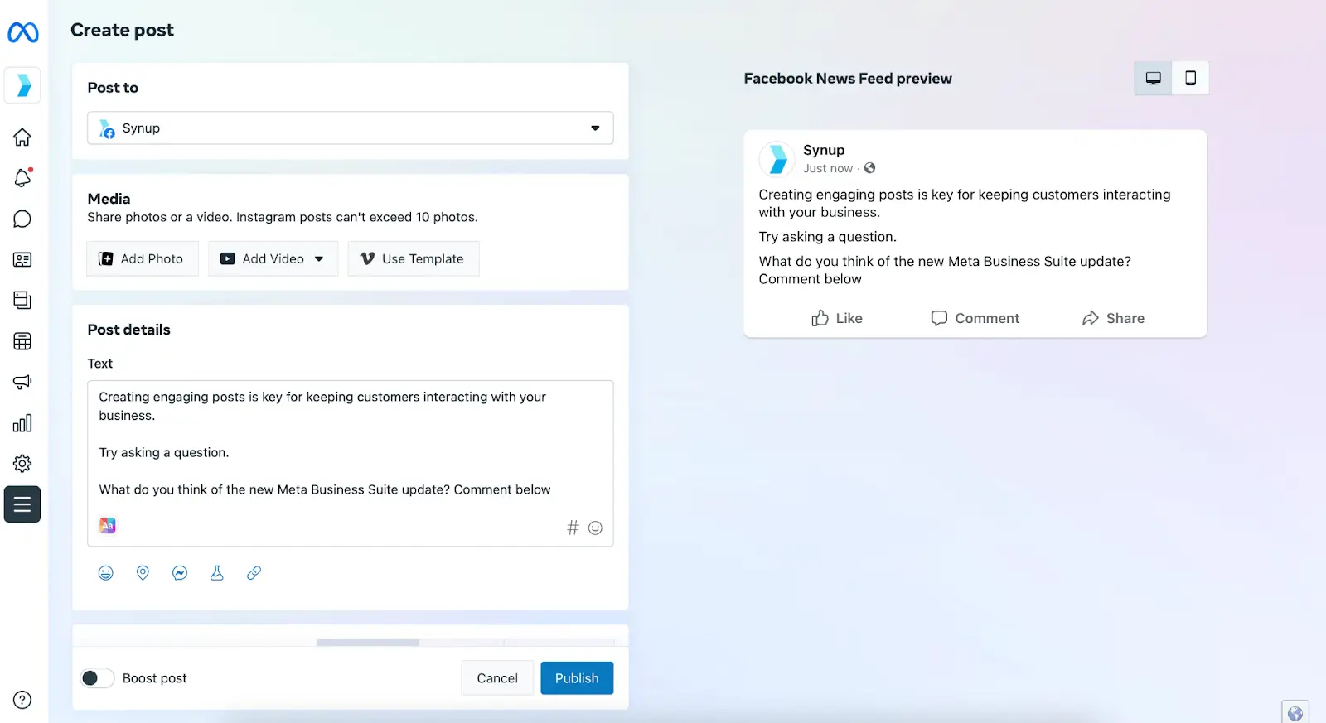Screen dimensions: 1326x723
Task: Click Like in the preview
Action: pos(837,318)
